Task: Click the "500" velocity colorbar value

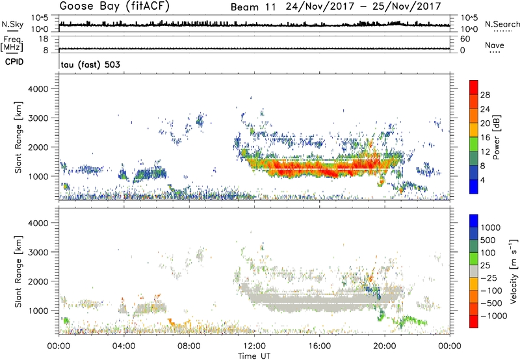Action: [489, 240]
